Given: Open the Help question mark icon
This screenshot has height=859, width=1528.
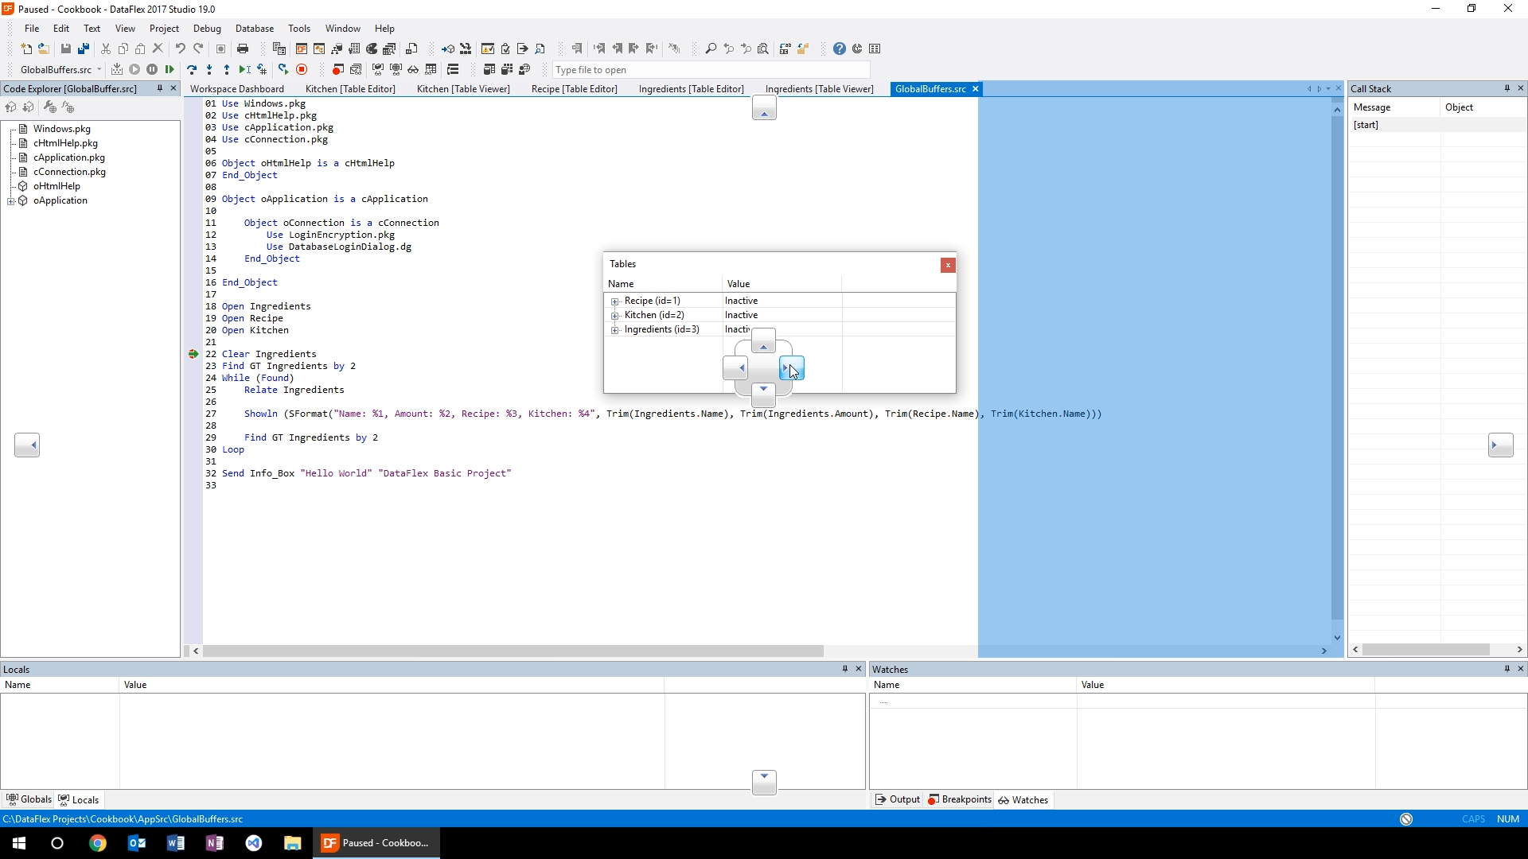Looking at the screenshot, I should tap(839, 49).
